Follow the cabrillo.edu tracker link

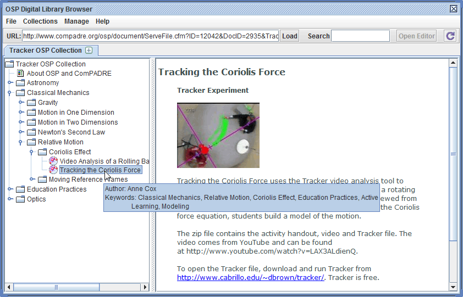pos(250,277)
